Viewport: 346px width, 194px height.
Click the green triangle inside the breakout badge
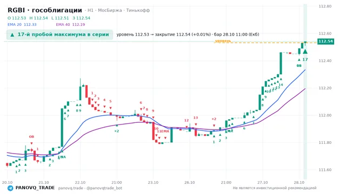12,34
